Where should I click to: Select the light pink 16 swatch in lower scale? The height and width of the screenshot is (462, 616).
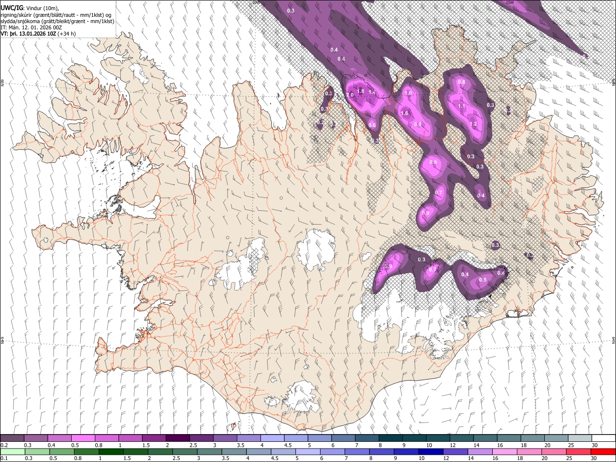coord(505,451)
